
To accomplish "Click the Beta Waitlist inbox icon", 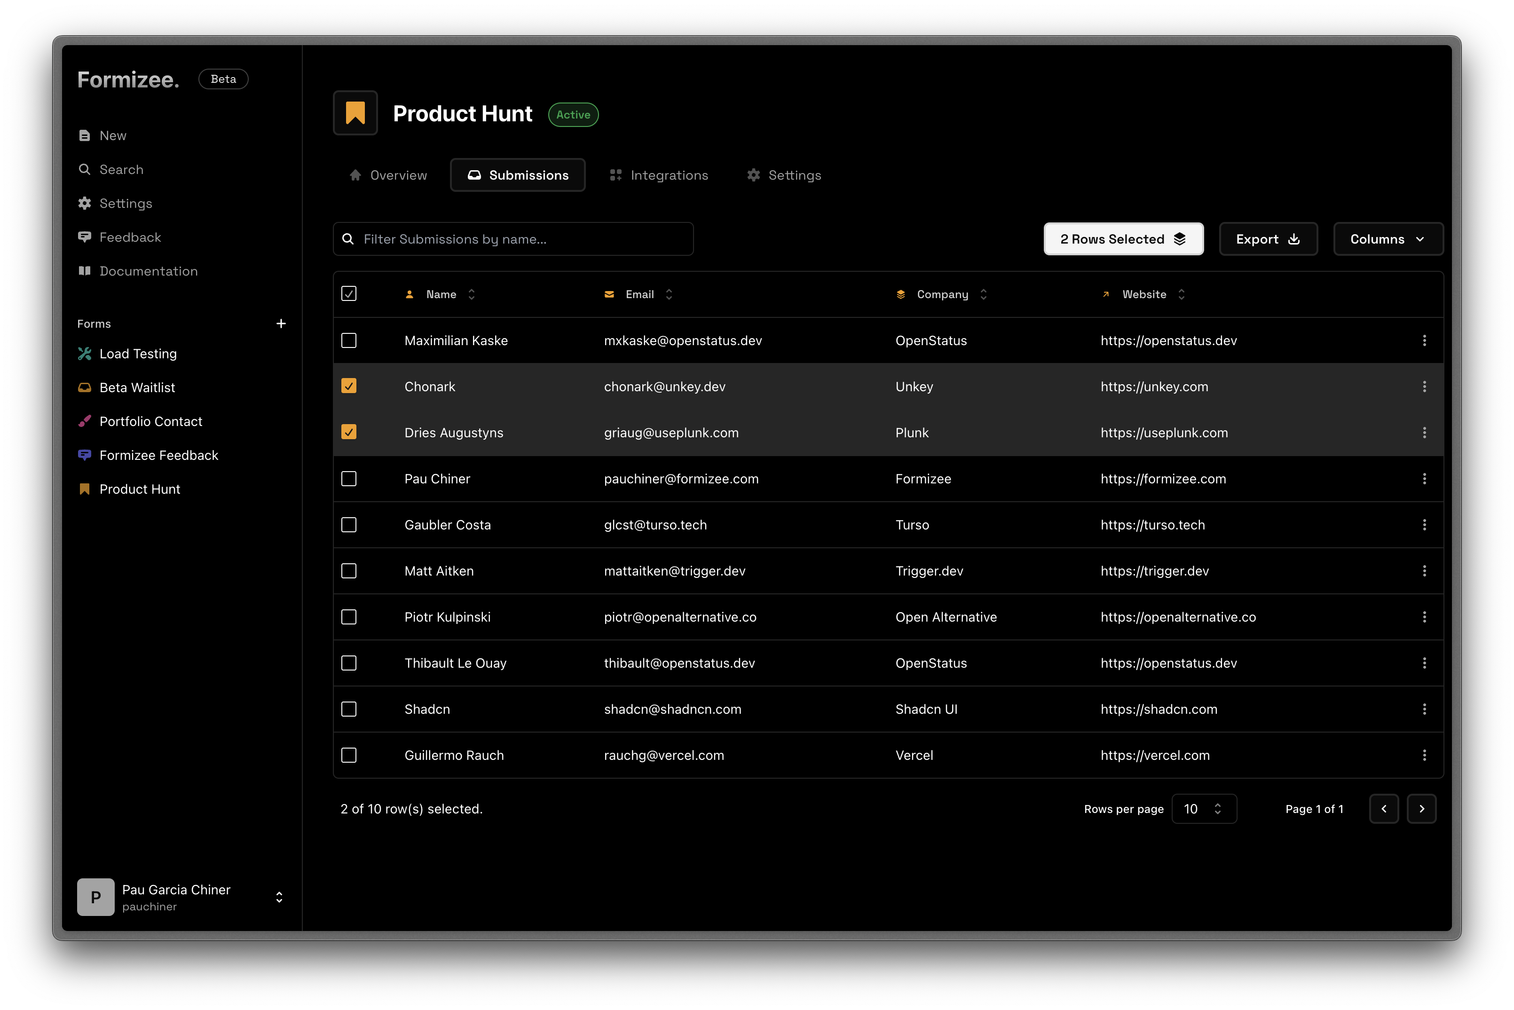I will coord(84,387).
